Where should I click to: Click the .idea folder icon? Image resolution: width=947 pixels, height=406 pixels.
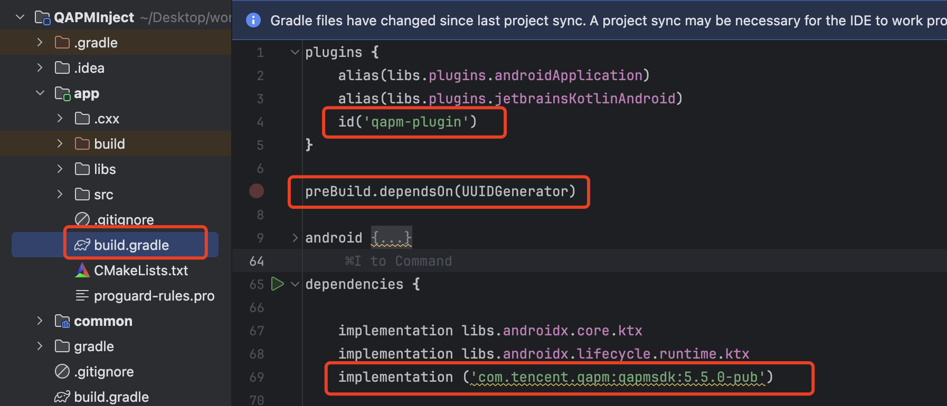(x=62, y=67)
